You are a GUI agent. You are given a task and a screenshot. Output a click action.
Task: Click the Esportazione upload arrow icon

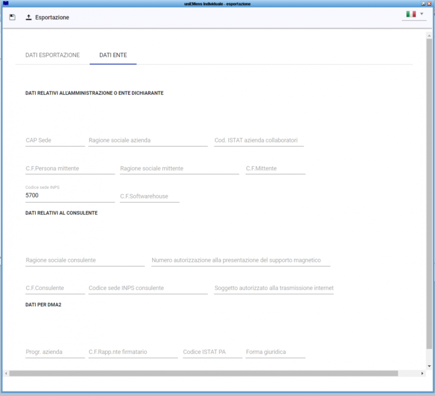[x=29, y=17]
